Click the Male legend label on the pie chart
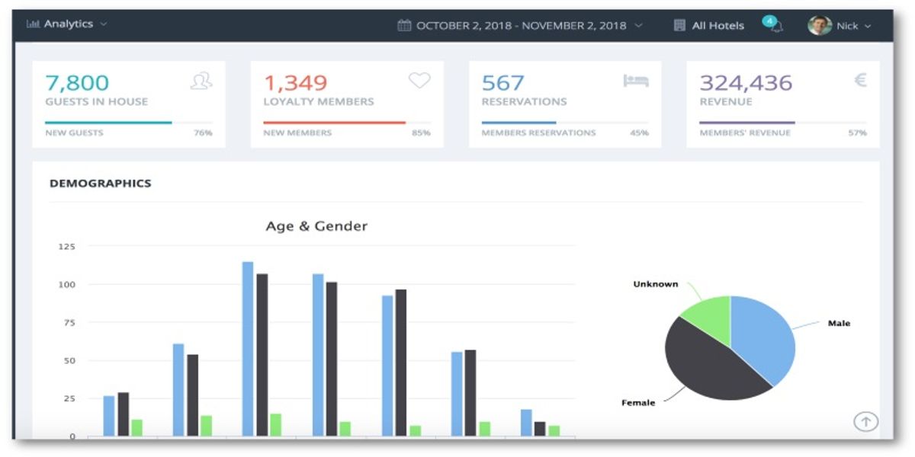 point(839,323)
